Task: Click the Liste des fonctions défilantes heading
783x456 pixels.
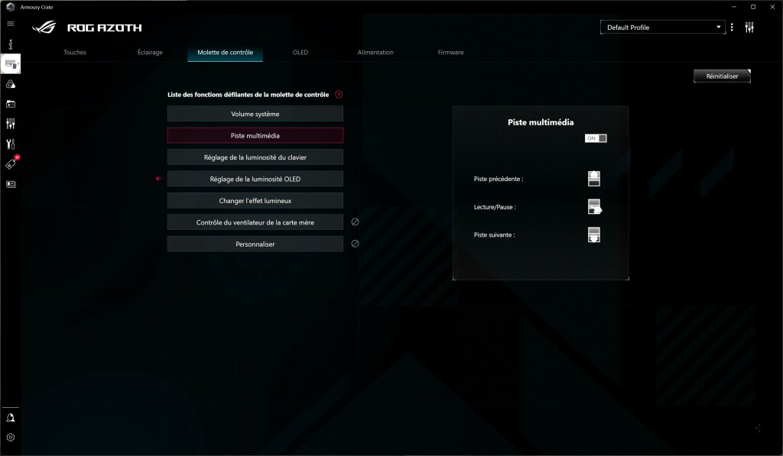Action: (249, 94)
